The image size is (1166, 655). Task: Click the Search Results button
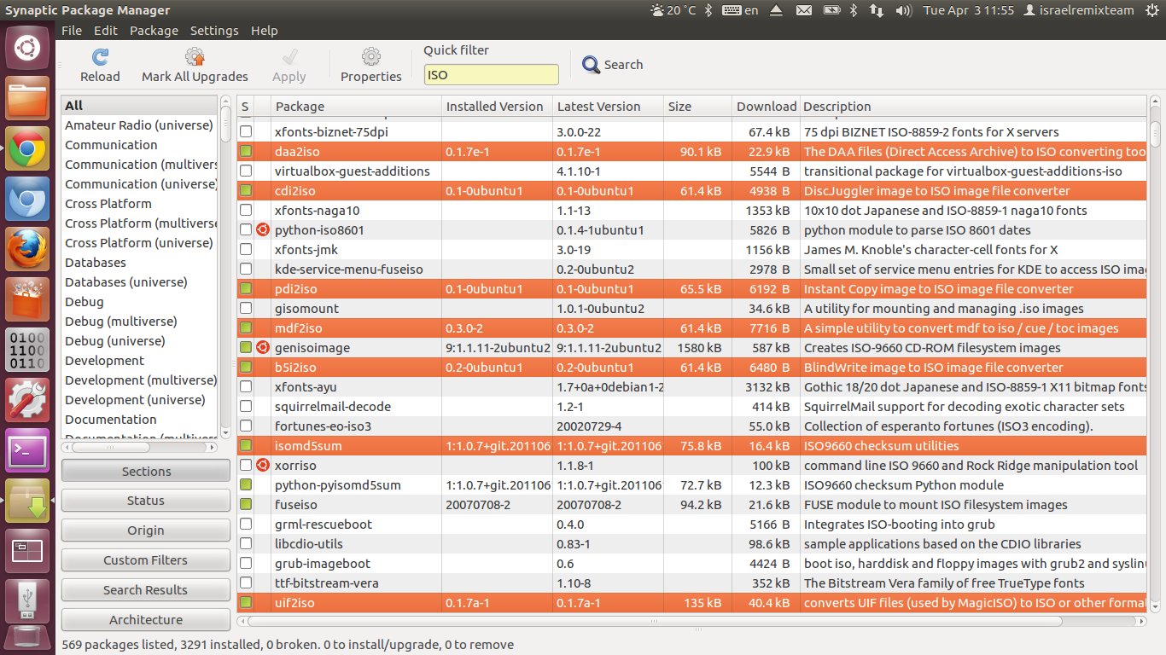[146, 590]
